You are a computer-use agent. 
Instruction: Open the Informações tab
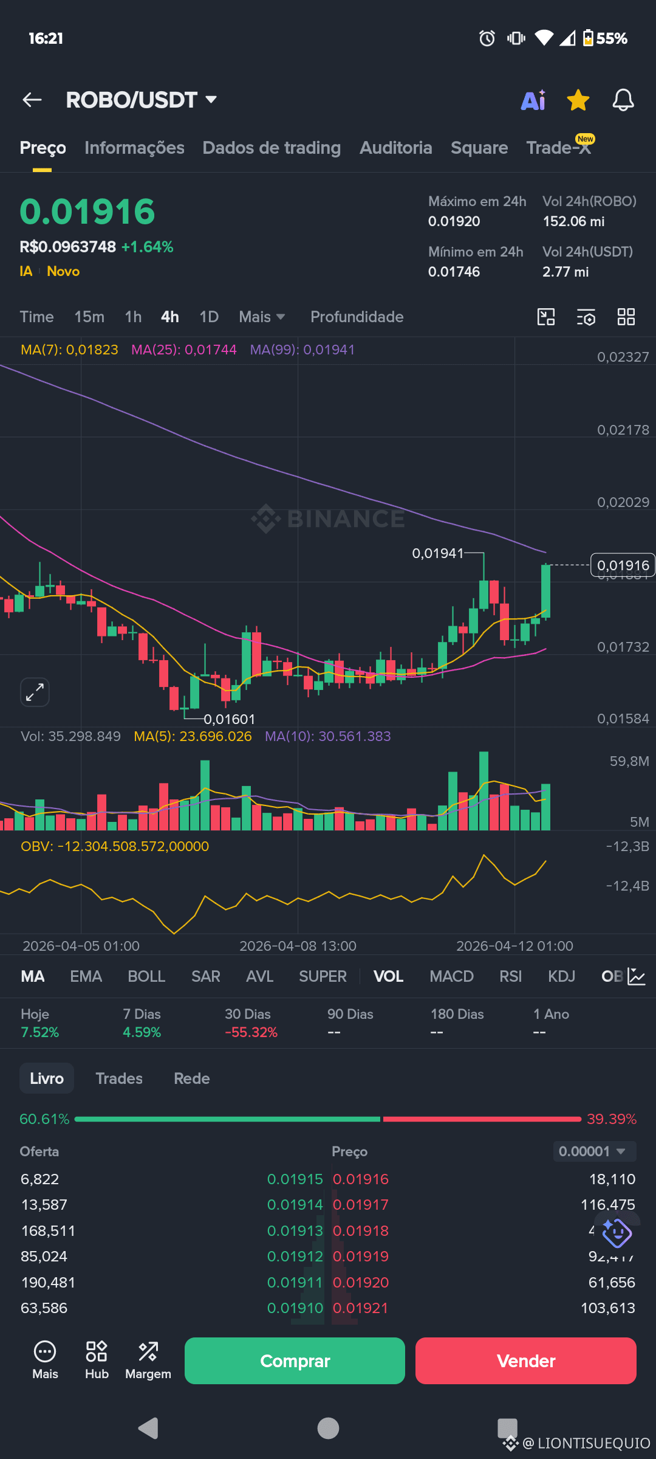click(x=134, y=148)
